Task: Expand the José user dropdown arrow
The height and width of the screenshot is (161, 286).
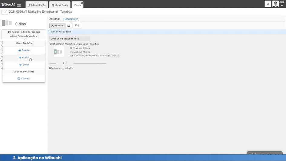Action: click(x=282, y=5)
